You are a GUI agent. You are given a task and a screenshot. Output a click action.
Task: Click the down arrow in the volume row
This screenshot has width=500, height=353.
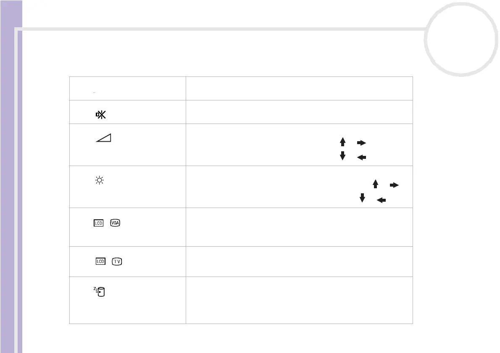pos(342,156)
